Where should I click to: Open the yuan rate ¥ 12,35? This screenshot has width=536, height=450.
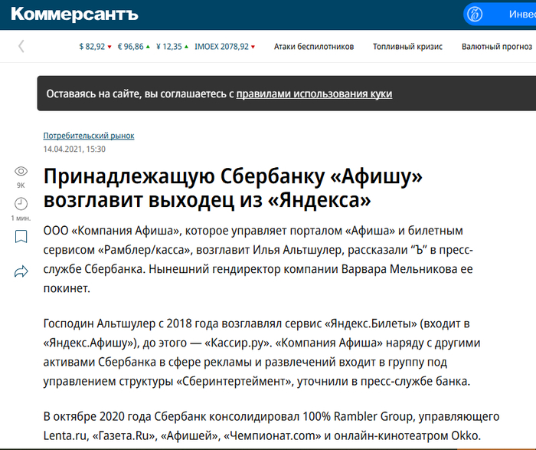click(169, 47)
